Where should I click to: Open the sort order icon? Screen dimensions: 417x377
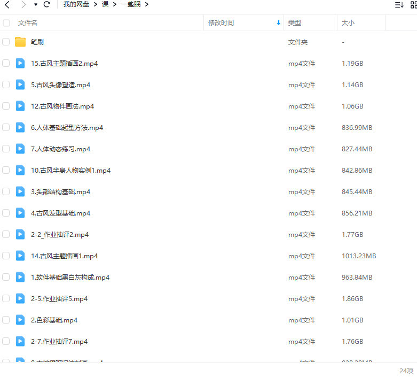click(x=399, y=5)
